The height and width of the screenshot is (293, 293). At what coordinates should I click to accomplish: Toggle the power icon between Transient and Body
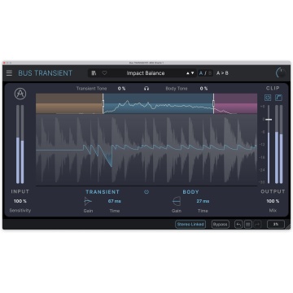[146, 192]
